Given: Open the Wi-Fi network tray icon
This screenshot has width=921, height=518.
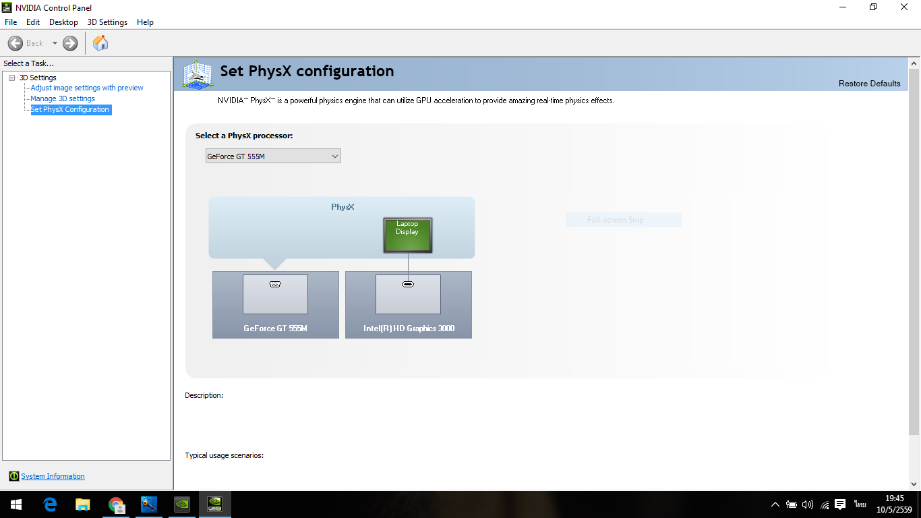Looking at the screenshot, I should coord(825,505).
